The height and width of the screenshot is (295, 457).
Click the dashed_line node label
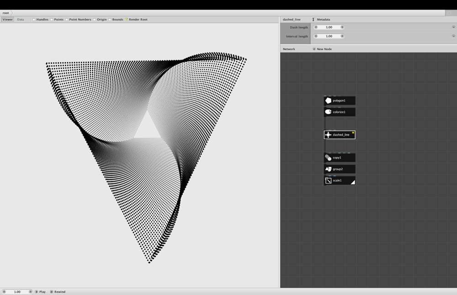pyautogui.click(x=340, y=135)
